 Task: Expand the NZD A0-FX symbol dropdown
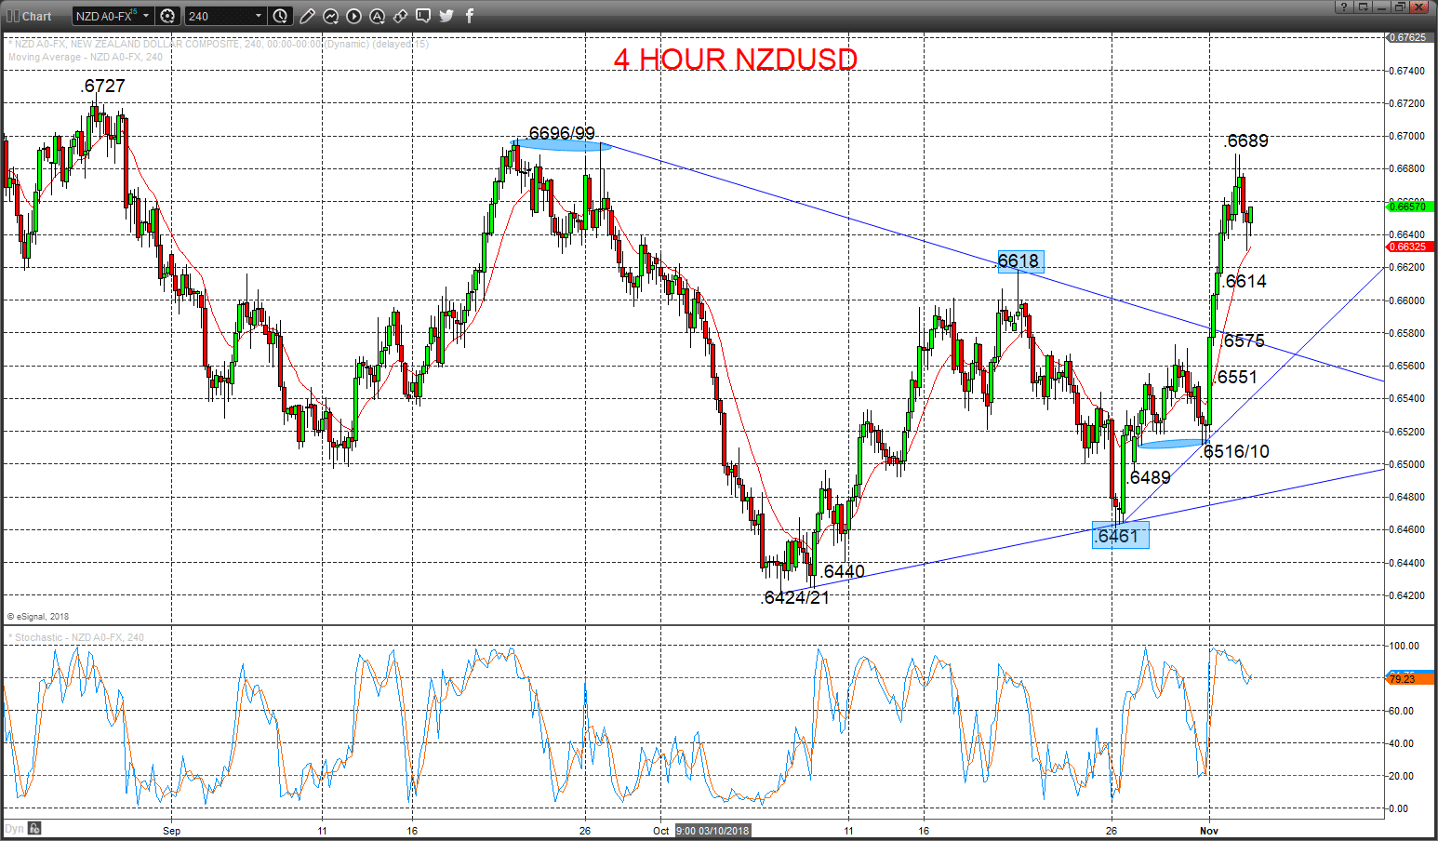146,16
